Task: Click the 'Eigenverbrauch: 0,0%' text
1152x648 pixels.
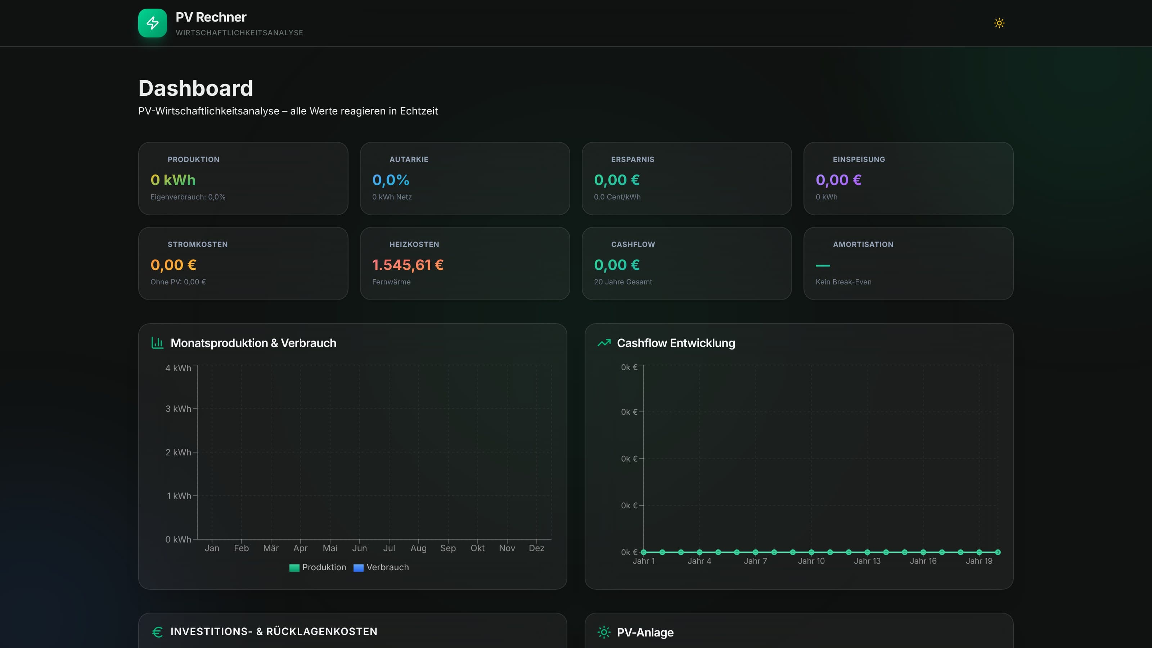Action: tap(188, 197)
